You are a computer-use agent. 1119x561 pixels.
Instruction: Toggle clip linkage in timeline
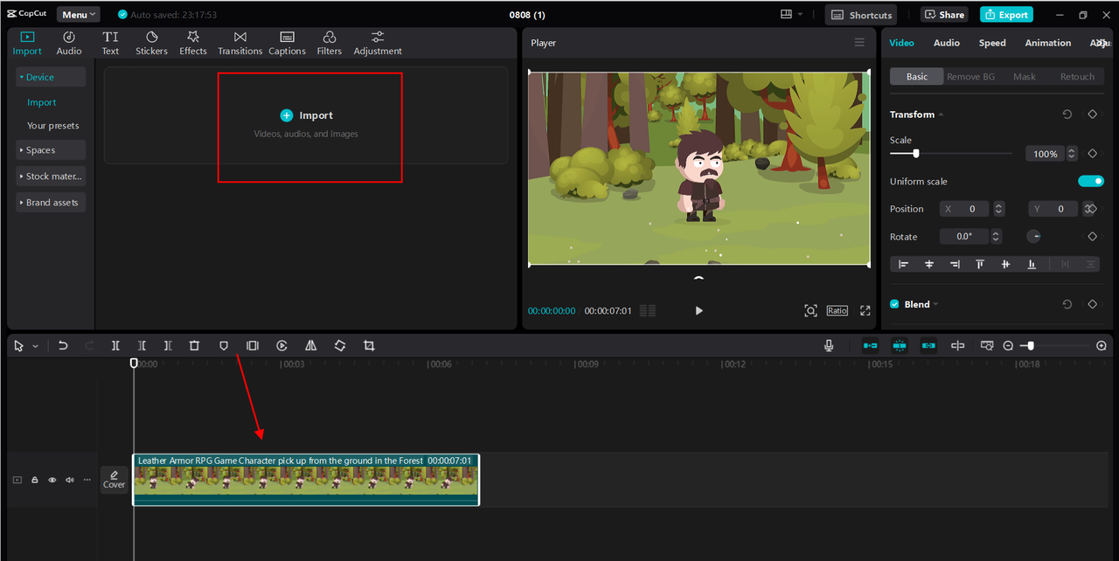(928, 346)
